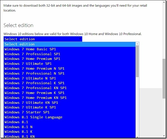Click the dropdown list scrollbar thumb

(x=137, y=61)
